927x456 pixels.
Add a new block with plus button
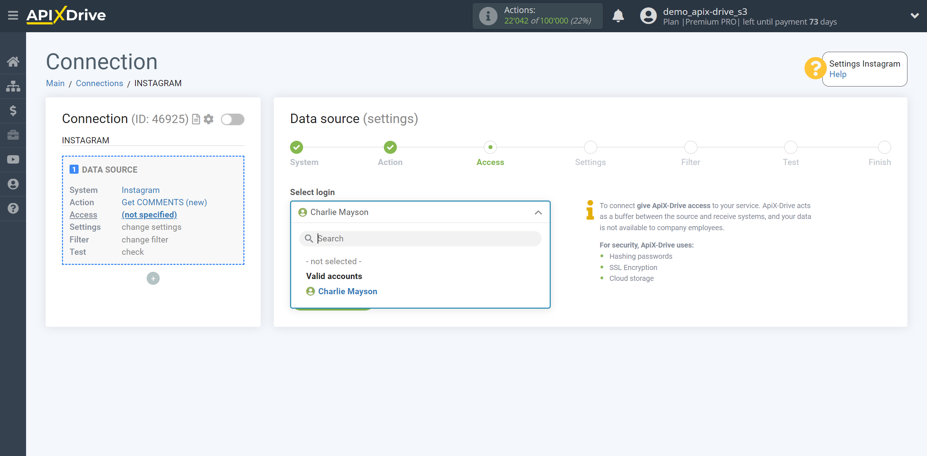click(x=153, y=279)
